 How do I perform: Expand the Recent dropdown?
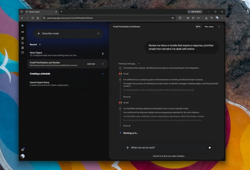point(35,44)
